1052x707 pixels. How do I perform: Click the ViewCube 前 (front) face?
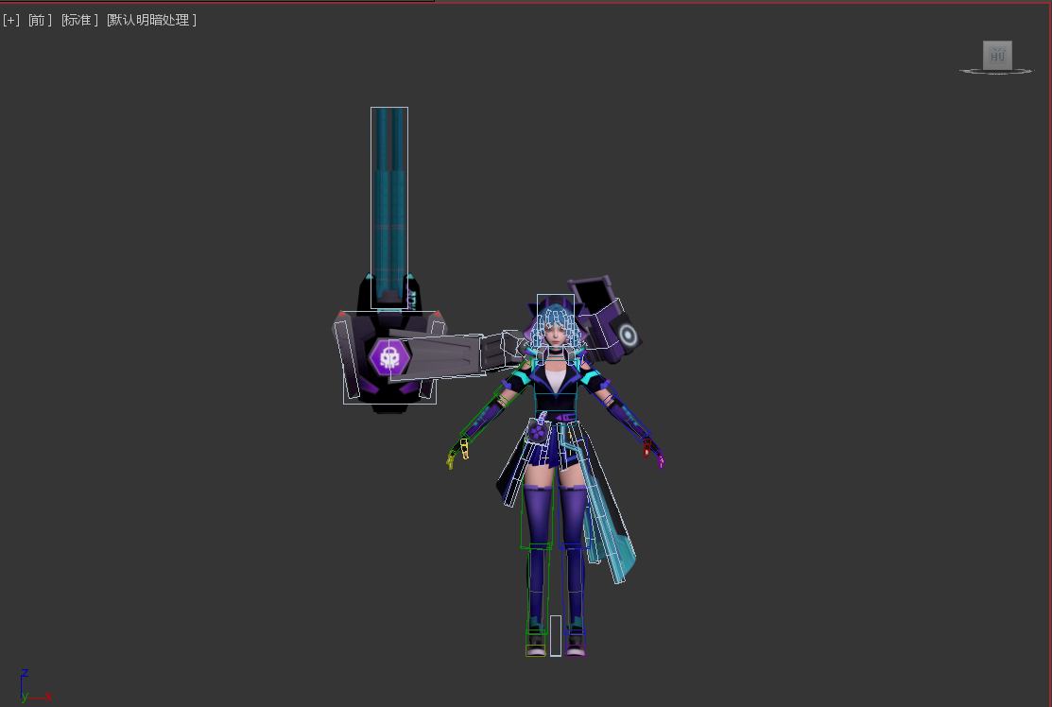tap(996, 55)
